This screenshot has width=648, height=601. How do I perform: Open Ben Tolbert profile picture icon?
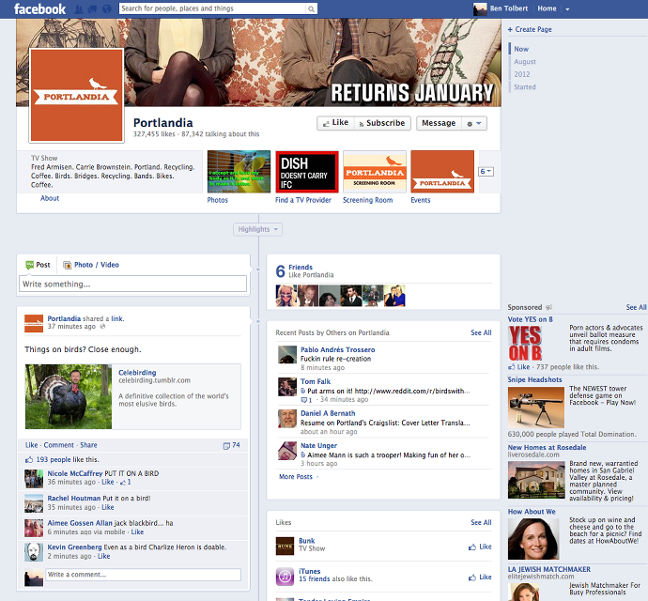480,8
